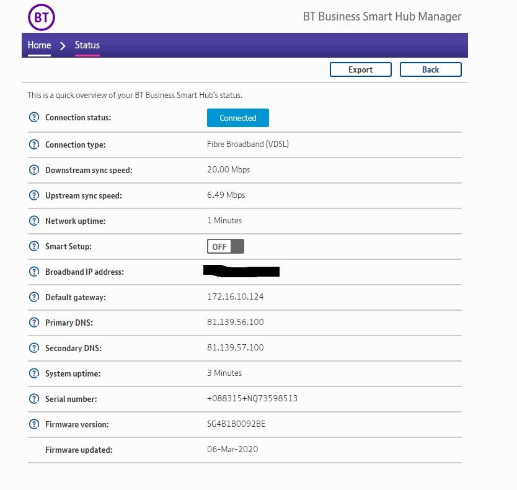Open the Smart Setup help icon

click(34, 246)
